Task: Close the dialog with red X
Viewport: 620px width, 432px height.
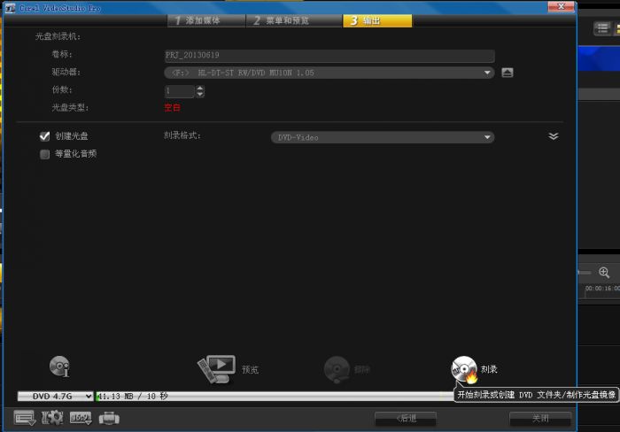Action: point(561,6)
